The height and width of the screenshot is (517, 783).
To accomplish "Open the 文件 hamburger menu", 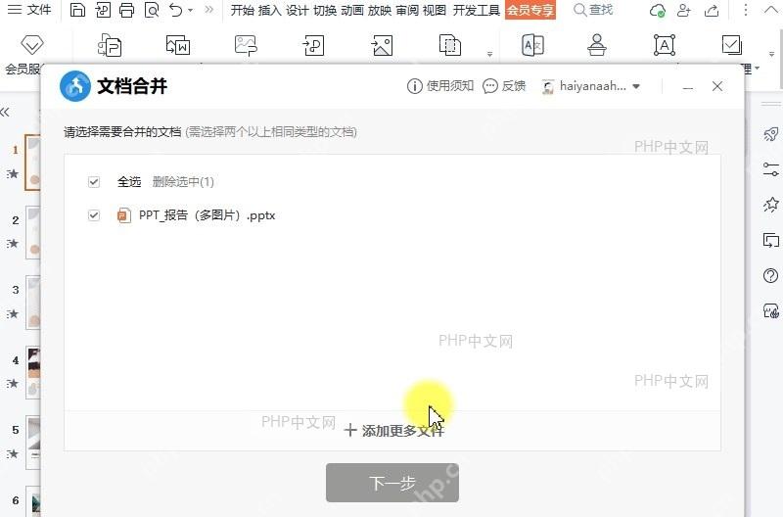I will (29, 10).
